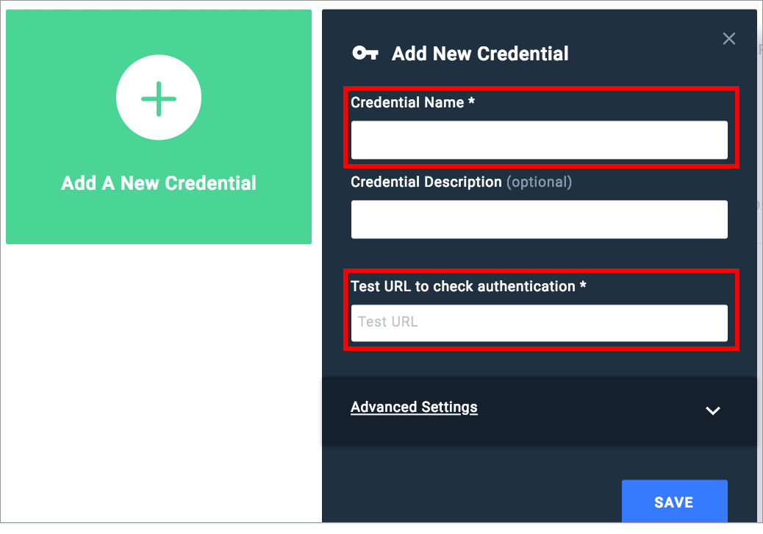Focus the Credential Description input field
The height and width of the screenshot is (534, 763).
(x=539, y=219)
